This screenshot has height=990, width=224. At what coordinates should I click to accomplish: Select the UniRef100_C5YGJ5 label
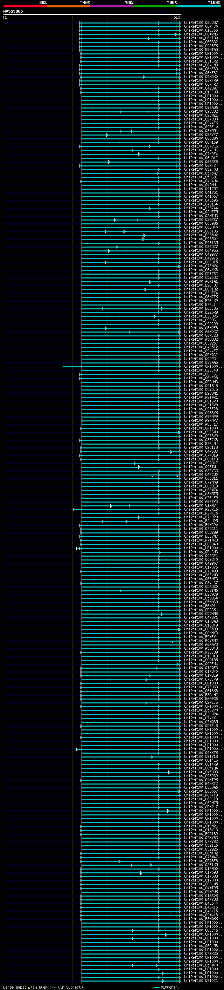point(201,390)
